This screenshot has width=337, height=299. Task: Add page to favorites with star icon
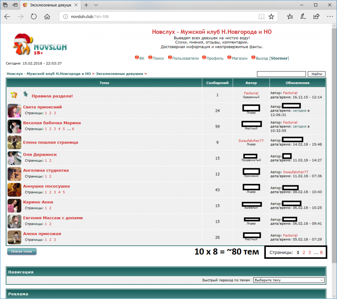271,17
